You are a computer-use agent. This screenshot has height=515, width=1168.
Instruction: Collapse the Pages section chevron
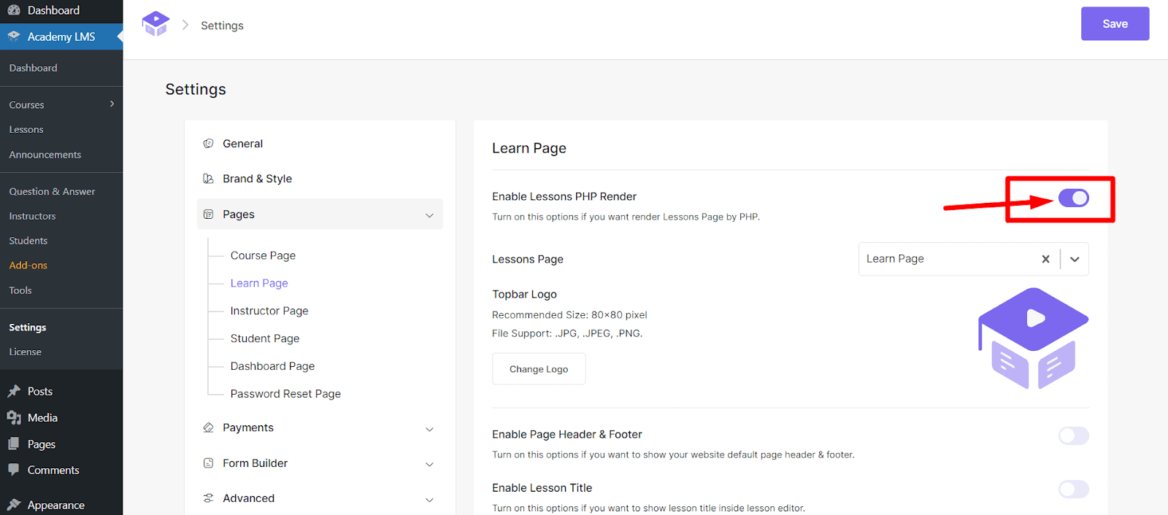pyautogui.click(x=429, y=215)
